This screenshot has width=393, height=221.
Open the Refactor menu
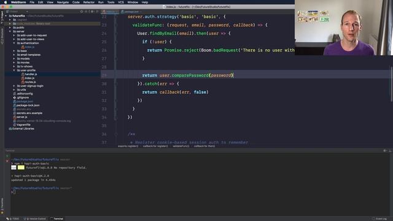(x=88, y=2)
